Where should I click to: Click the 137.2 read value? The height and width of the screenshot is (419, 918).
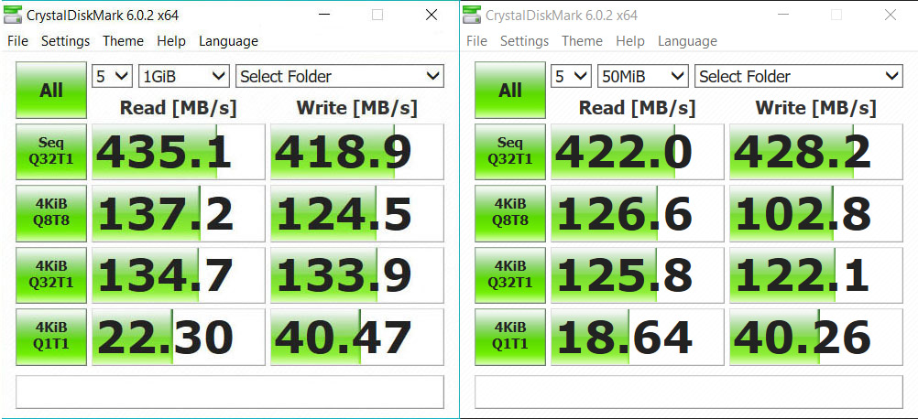(179, 213)
